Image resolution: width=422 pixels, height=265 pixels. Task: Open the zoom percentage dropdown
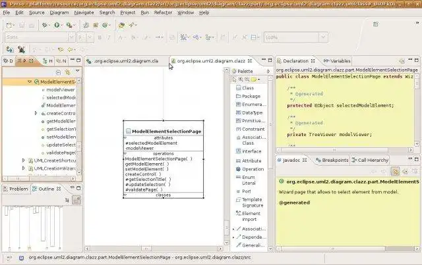coord(324,37)
